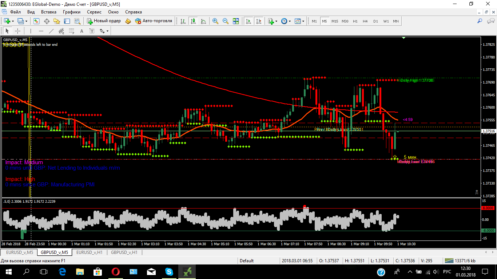
Task: Open the Файл menu
Action: (x=15, y=12)
